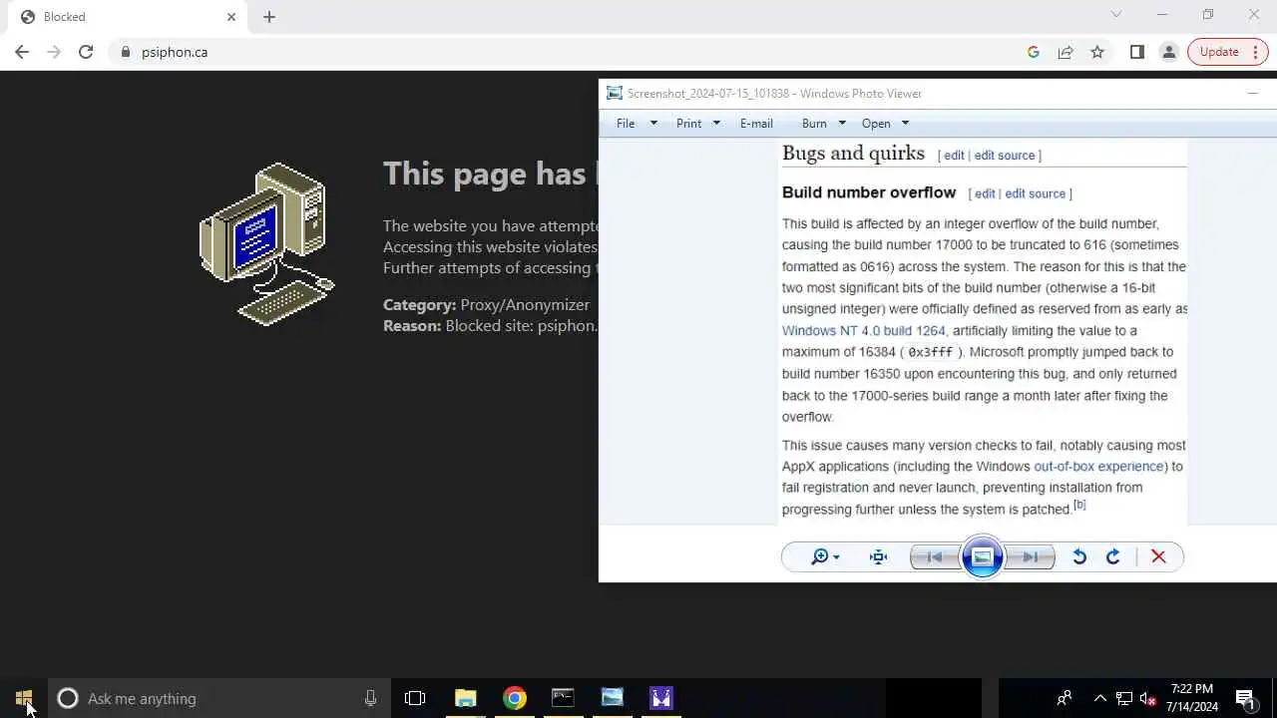The width and height of the screenshot is (1277, 718).
Task: Show hidden tray icons chevron
Action: click(x=1100, y=698)
